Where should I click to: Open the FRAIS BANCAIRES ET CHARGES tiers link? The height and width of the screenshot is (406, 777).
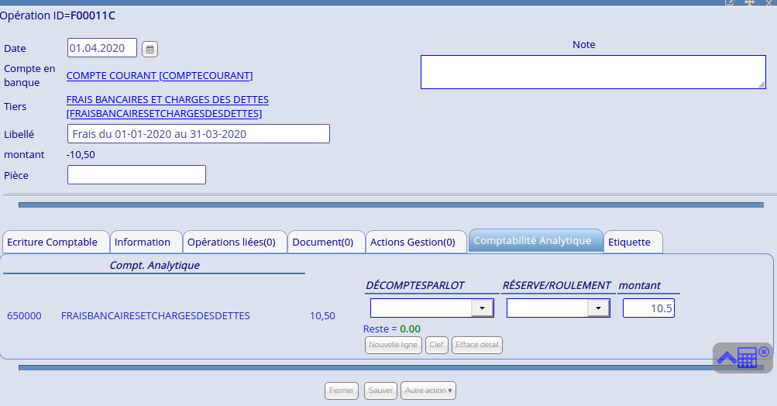point(167,100)
